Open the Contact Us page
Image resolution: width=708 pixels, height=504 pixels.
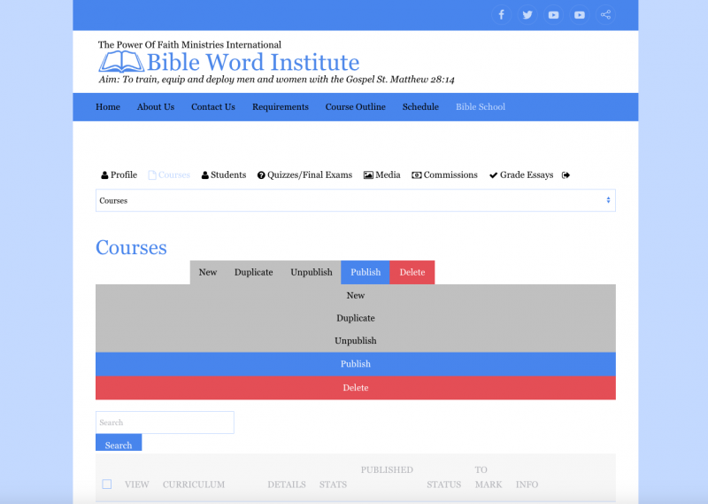click(213, 107)
